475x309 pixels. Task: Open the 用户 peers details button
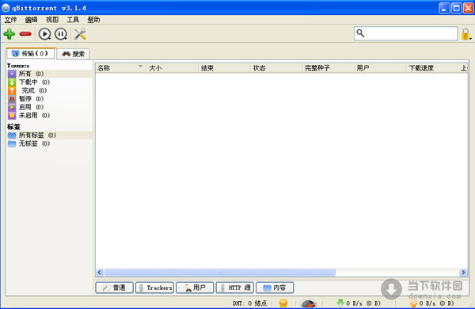(x=195, y=288)
